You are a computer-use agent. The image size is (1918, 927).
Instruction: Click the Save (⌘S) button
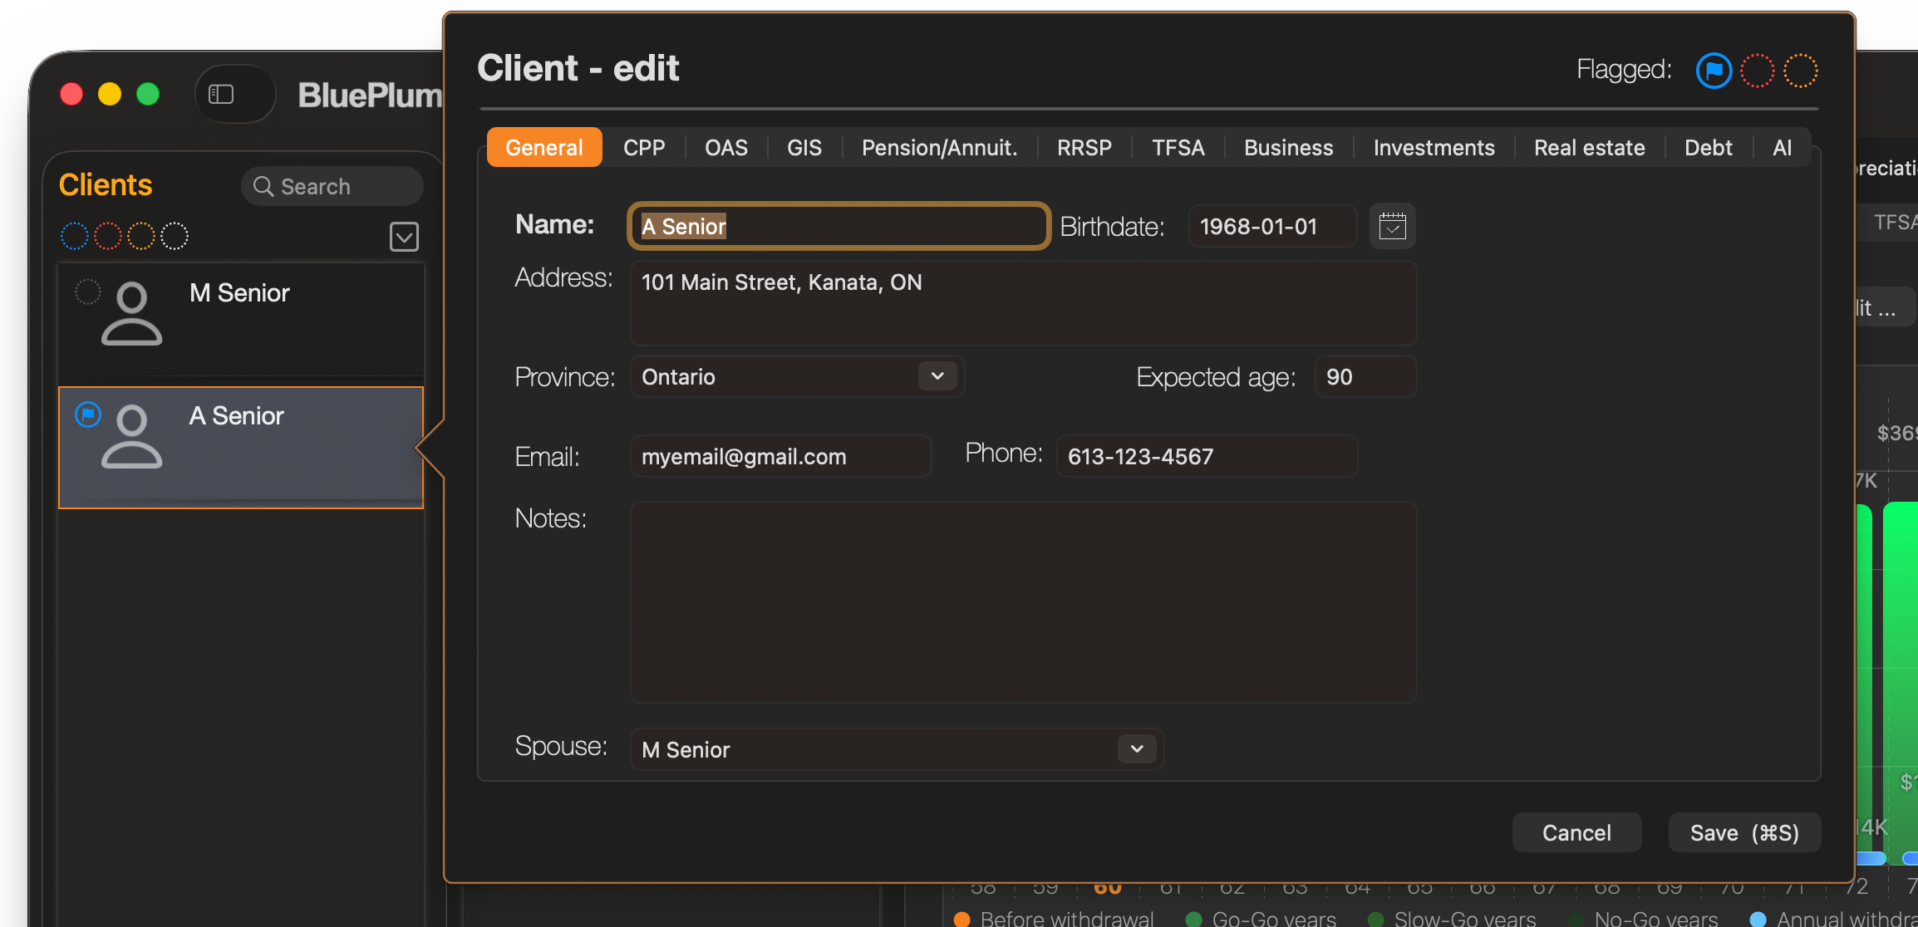(1744, 832)
